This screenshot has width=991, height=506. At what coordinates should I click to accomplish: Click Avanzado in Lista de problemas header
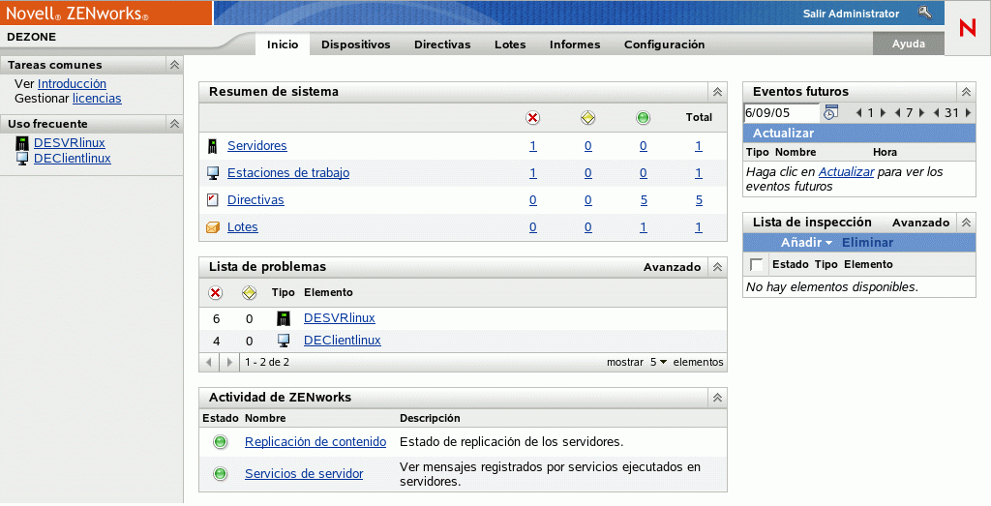[672, 267]
